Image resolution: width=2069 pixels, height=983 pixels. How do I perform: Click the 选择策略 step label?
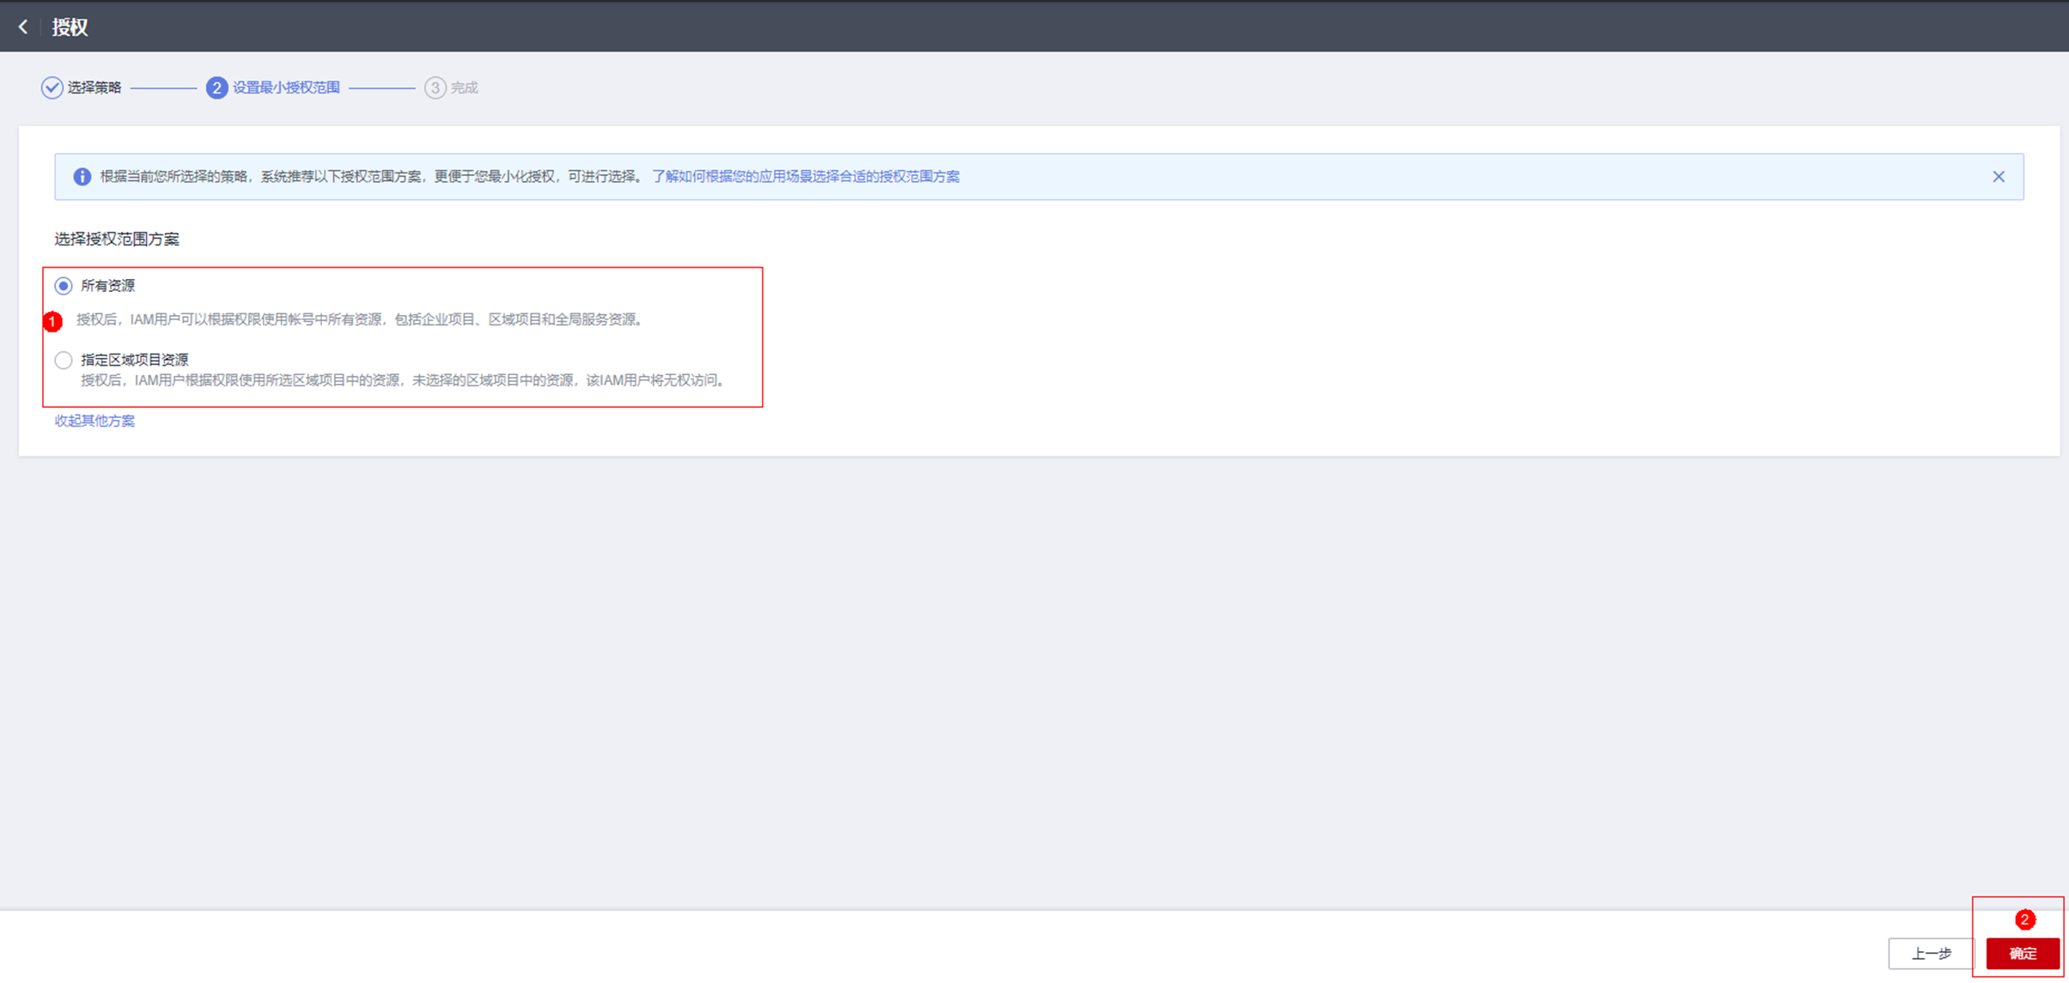point(94,88)
